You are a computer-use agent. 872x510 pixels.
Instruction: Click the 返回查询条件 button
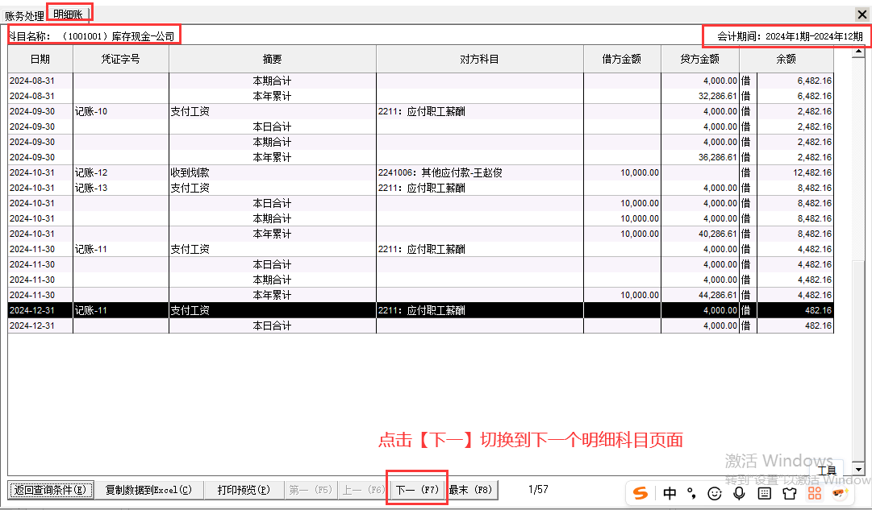click(50, 489)
